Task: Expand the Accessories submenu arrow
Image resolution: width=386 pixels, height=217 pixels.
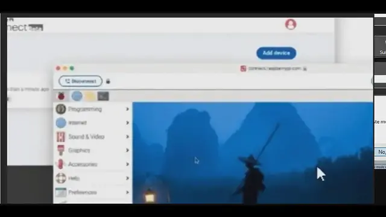Action: [127, 164]
